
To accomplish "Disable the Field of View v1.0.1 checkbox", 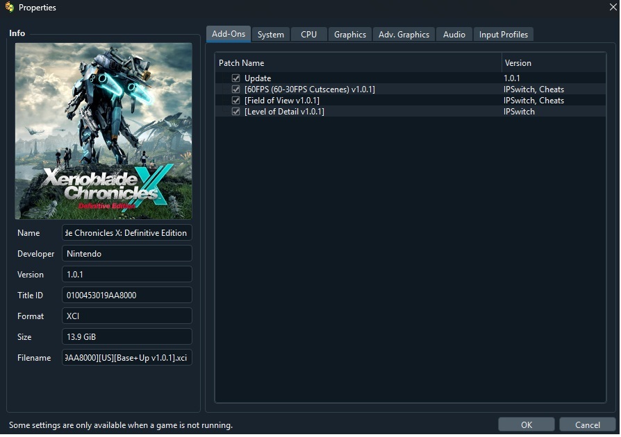I will click(x=235, y=101).
